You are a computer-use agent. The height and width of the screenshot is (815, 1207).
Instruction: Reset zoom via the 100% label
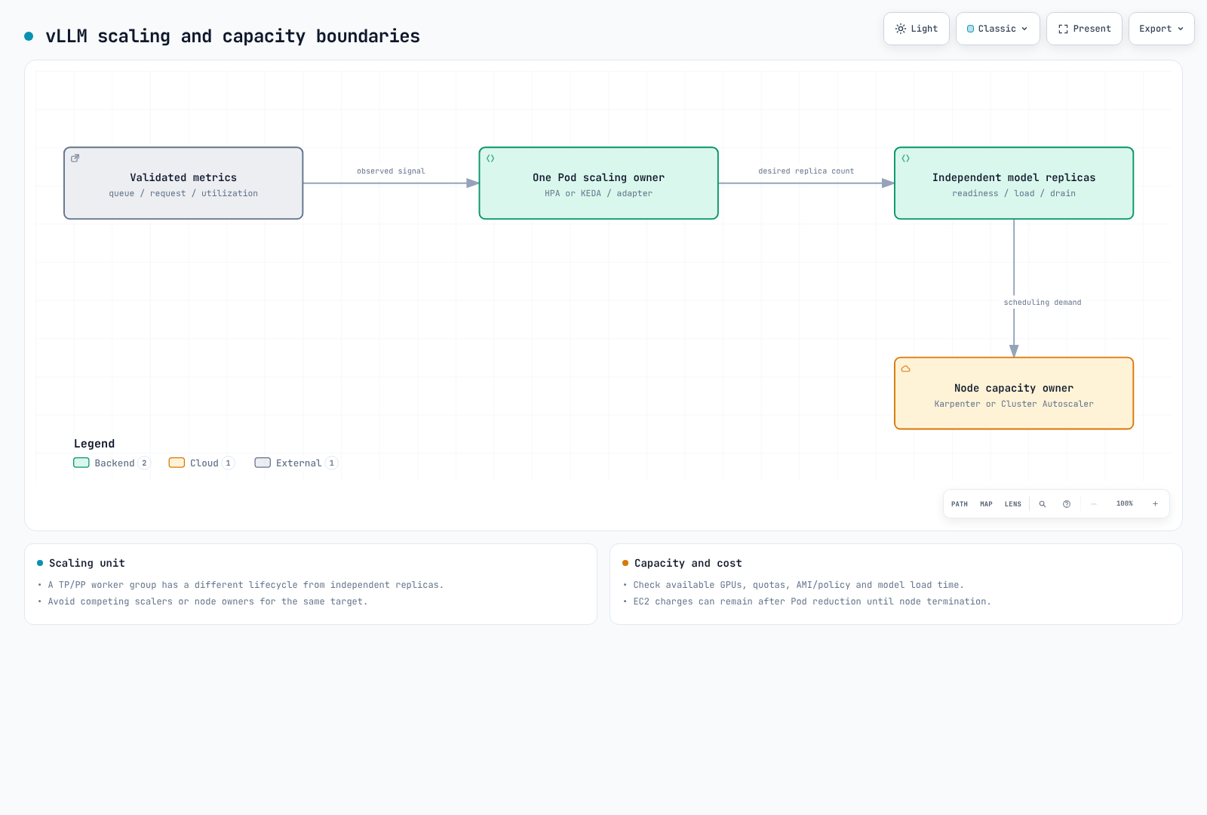tap(1125, 503)
